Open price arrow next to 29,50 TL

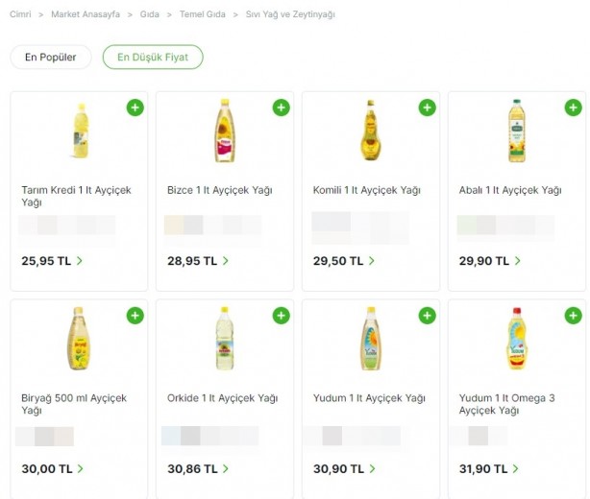click(x=371, y=261)
